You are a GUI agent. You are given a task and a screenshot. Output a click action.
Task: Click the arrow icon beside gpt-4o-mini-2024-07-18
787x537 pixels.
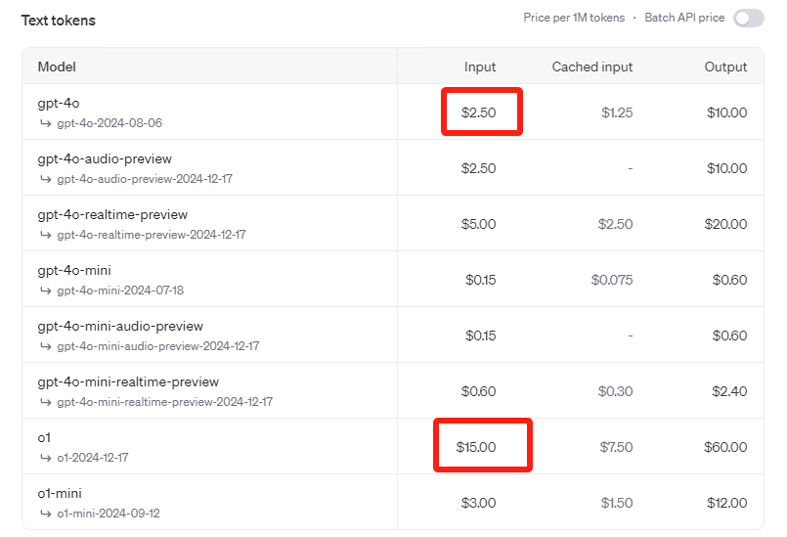[45, 291]
